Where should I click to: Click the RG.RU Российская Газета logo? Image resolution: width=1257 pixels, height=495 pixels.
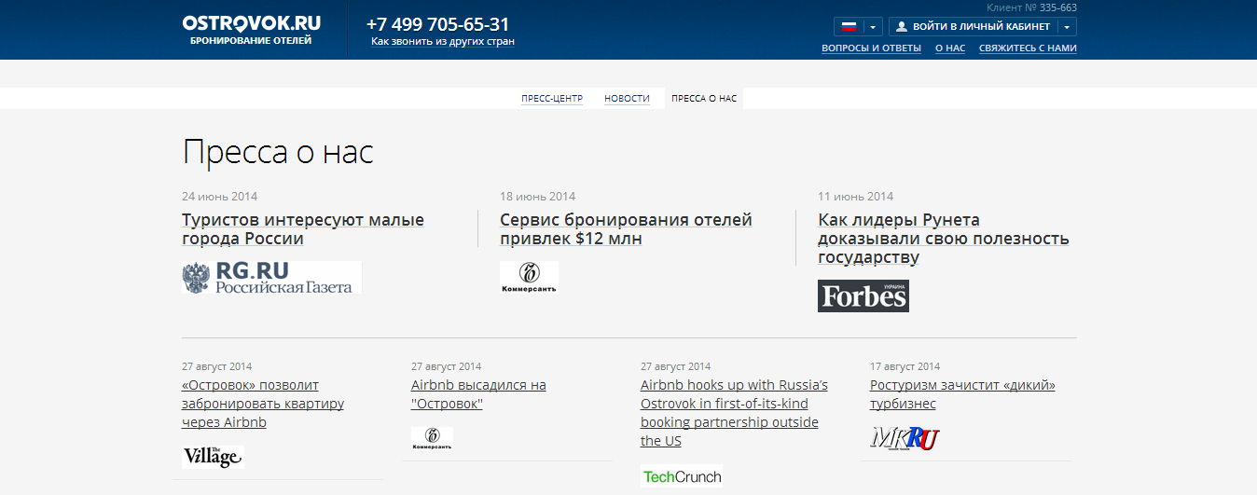click(x=271, y=278)
